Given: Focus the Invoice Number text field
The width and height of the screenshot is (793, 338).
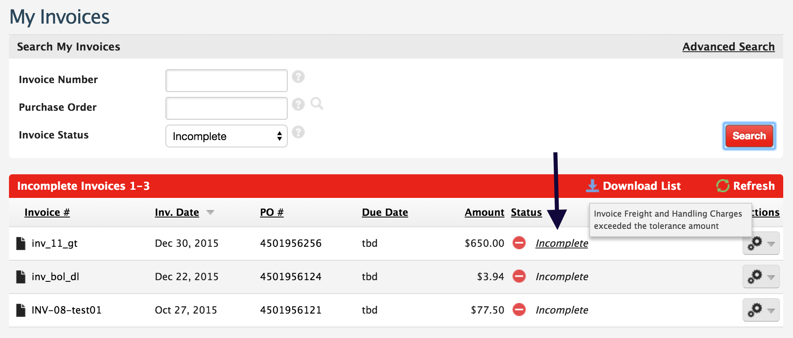Looking at the screenshot, I should [x=226, y=81].
